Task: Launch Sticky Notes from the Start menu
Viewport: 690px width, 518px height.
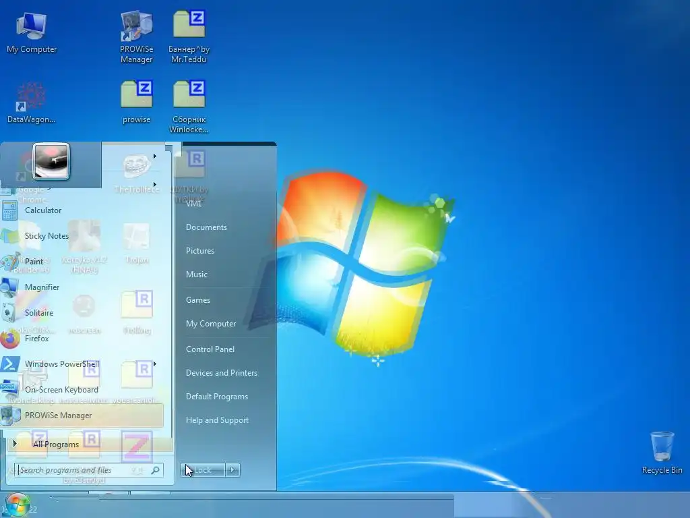Action: point(82,236)
